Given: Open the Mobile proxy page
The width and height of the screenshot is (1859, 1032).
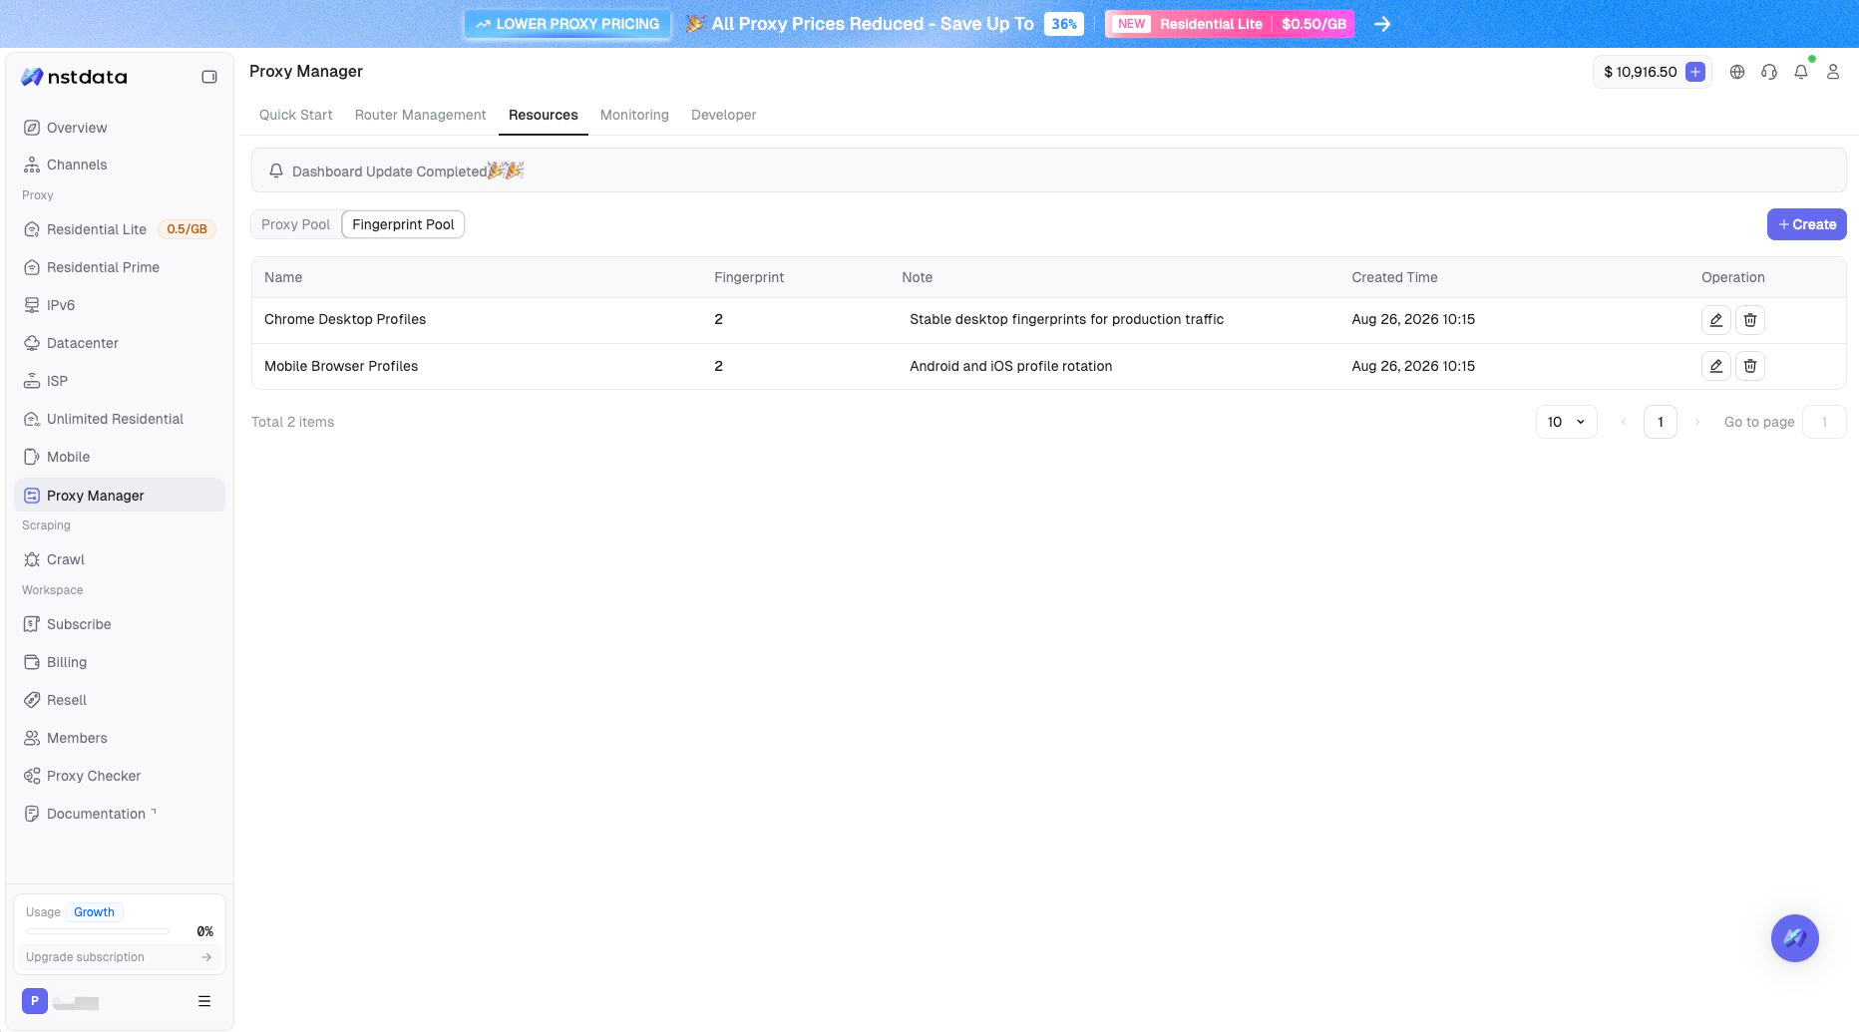Looking at the screenshot, I should [120, 457].
